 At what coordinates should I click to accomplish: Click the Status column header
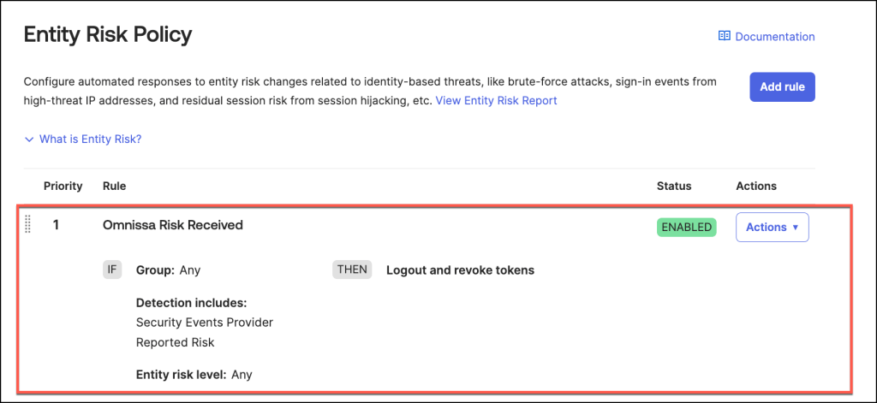674,186
